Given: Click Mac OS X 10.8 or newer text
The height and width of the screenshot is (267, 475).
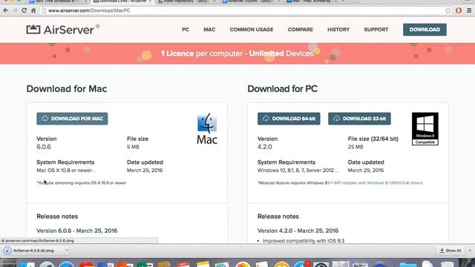Looking at the screenshot, I should 66,171.
